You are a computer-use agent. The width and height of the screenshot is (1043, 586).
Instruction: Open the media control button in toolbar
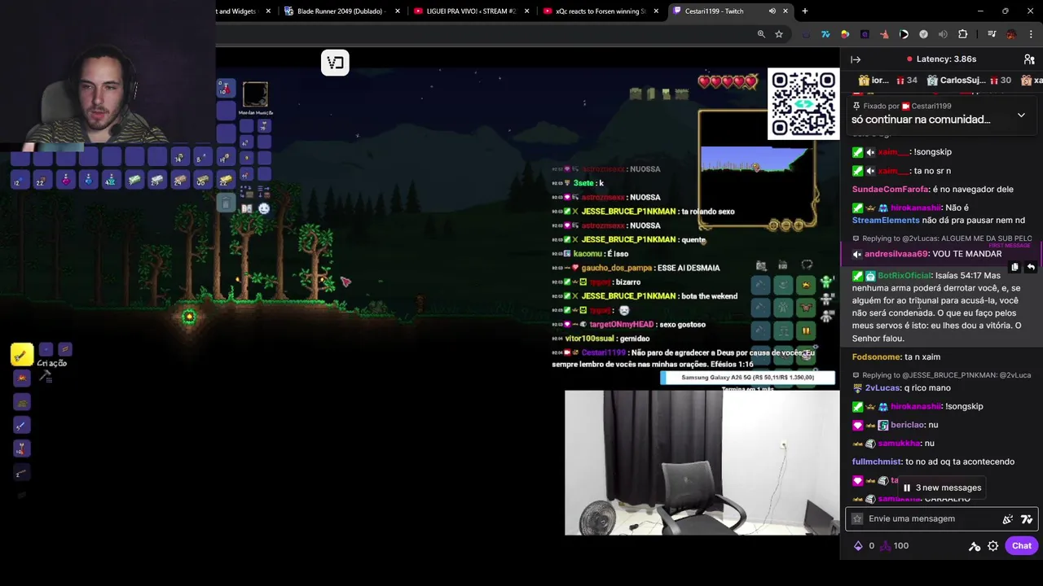click(x=992, y=34)
